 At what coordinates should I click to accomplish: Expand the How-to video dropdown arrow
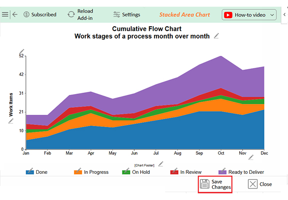(x=272, y=15)
